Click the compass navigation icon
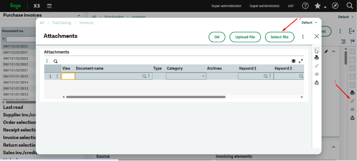 click(x=335, y=6)
